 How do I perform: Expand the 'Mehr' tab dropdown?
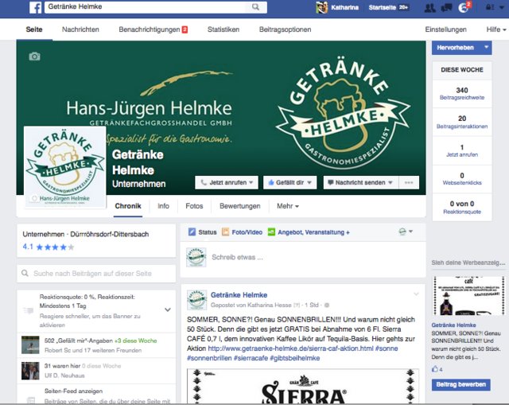287,206
